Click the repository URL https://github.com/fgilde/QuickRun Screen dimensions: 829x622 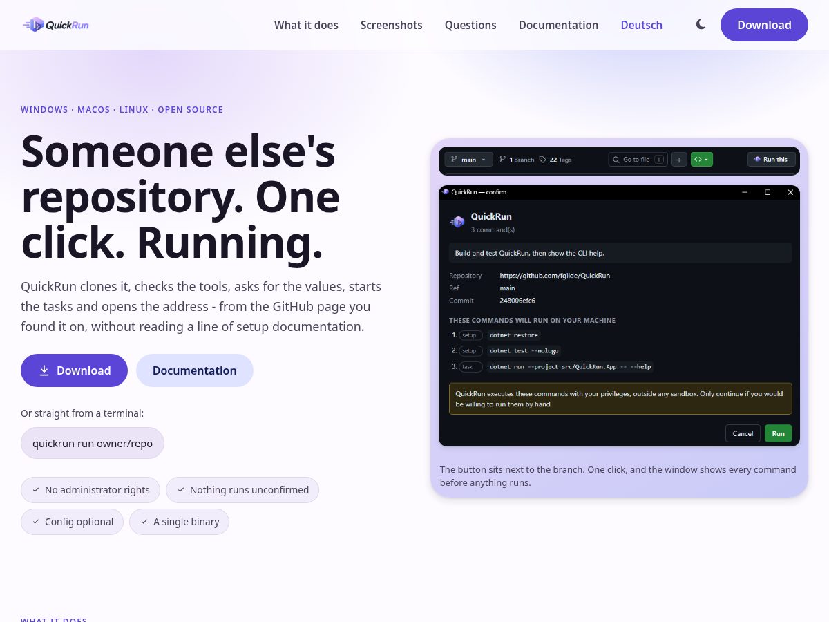pos(555,276)
